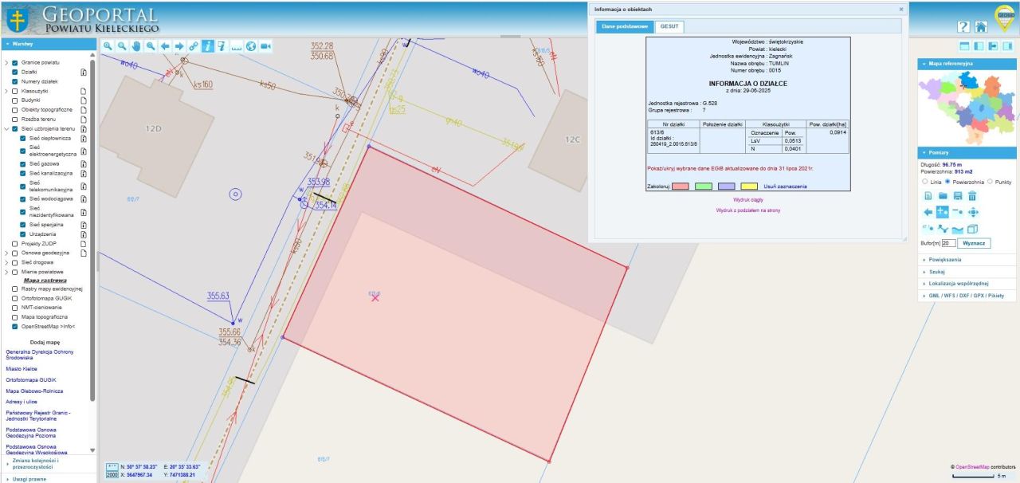Click the Wyznacz button
Image resolution: width=1020 pixels, height=483 pixels.
(974, 243)
